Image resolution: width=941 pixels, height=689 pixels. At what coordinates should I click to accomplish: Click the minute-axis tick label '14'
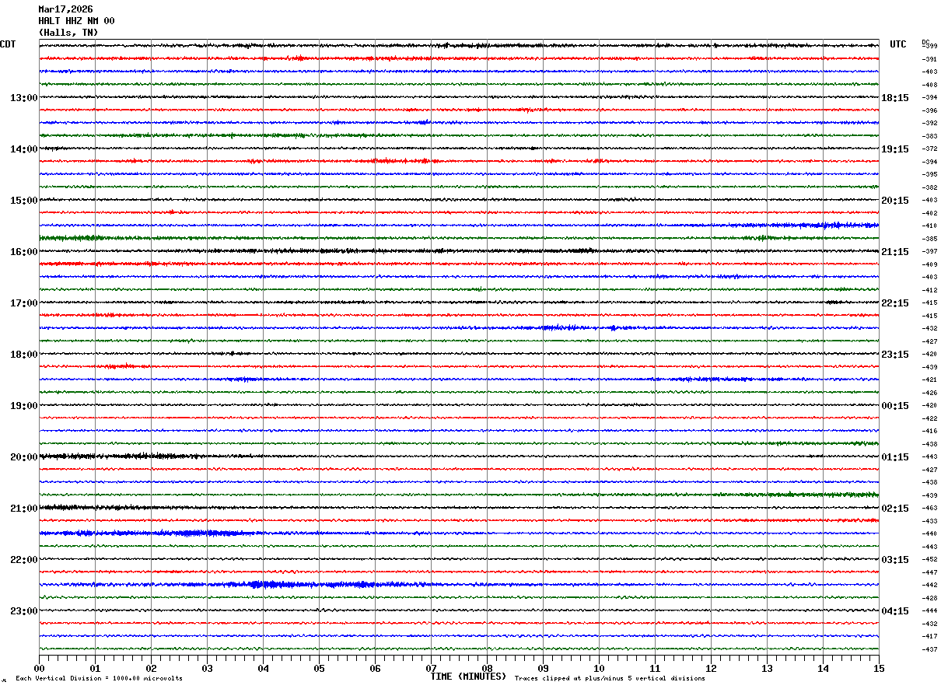pyautogui.click(x=823, y=669)
